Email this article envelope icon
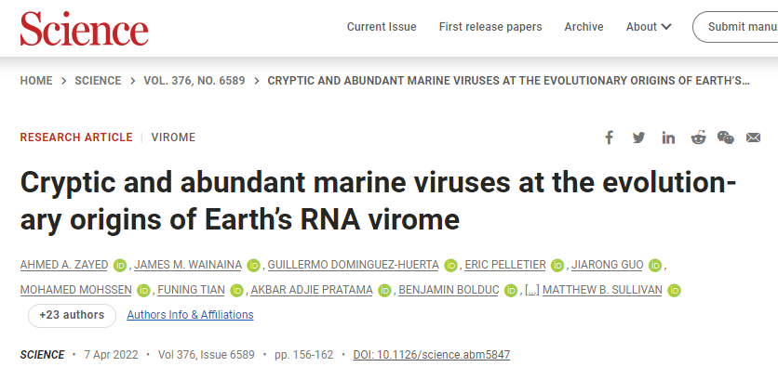Image resolution: width=778 pixels, height=367 pixels. [753, 138]
